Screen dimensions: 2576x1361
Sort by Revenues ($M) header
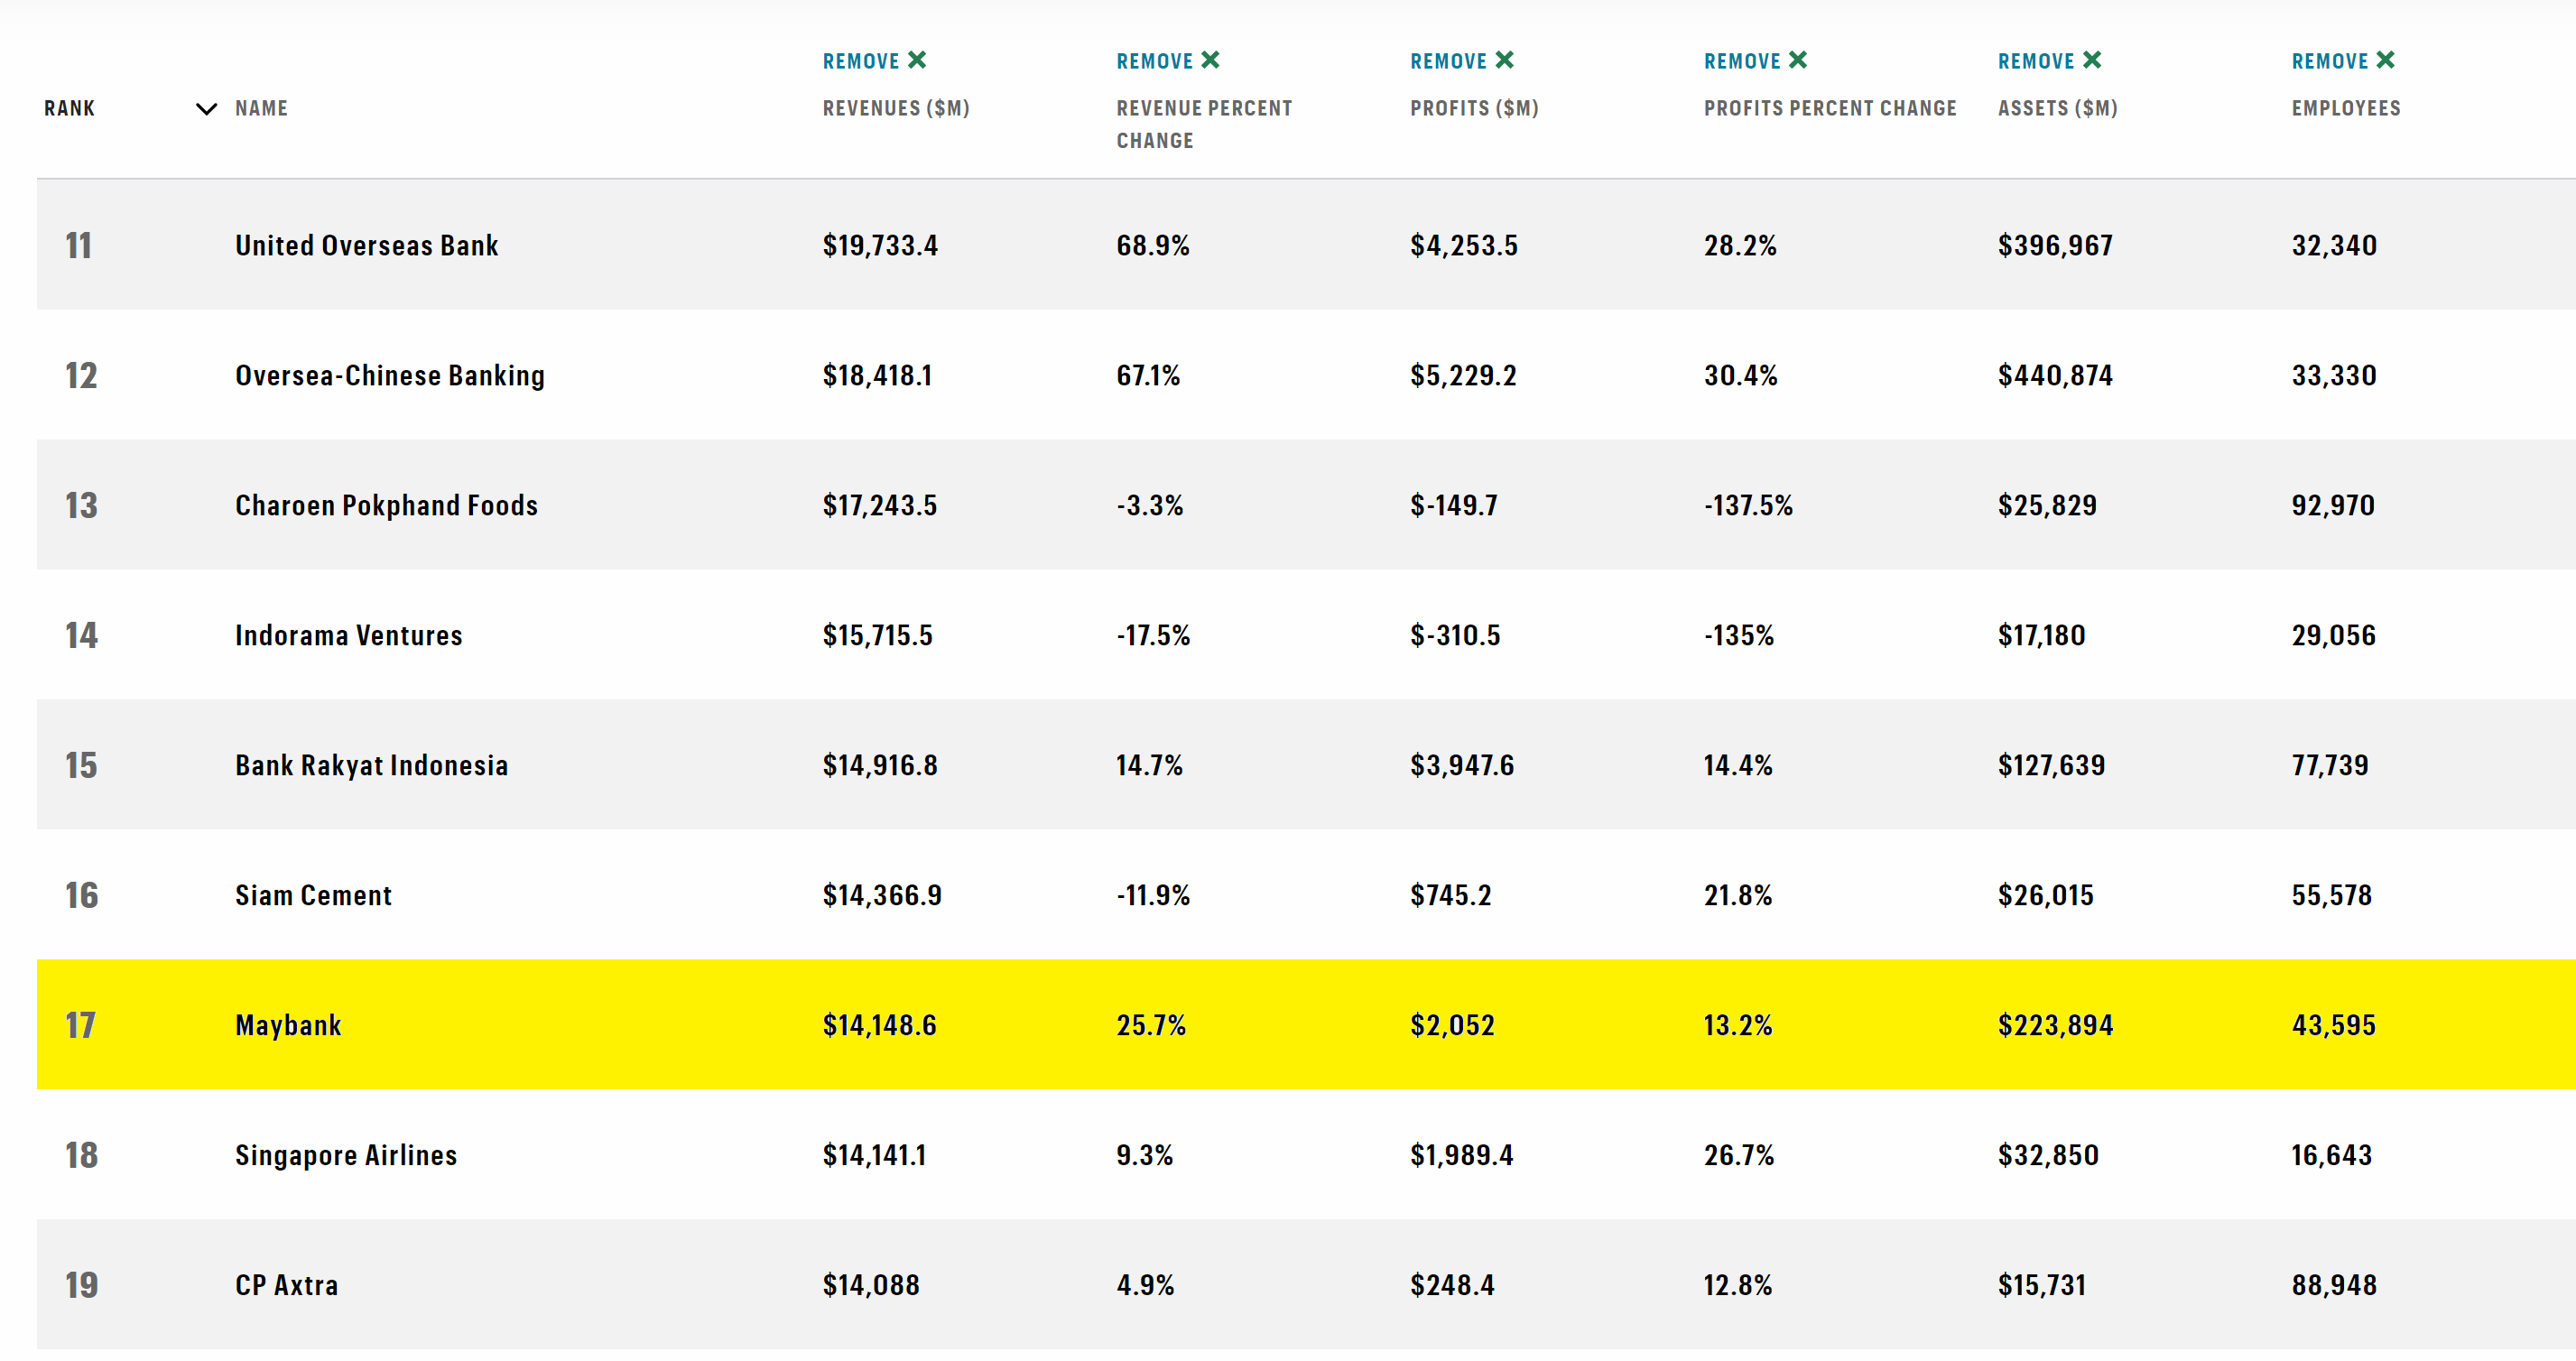click(896, 108)
